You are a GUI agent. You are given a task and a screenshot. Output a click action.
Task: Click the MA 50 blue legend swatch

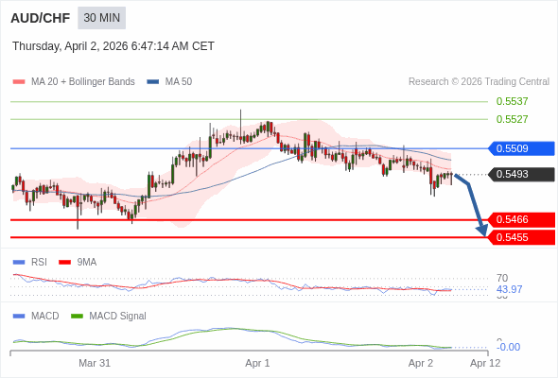[153, 82]
